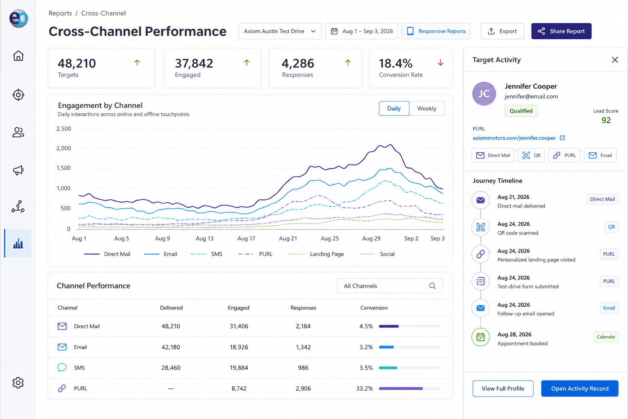Open the Axiom Austin Test Drive dropdown
The image size is (628, 419).
280,31
